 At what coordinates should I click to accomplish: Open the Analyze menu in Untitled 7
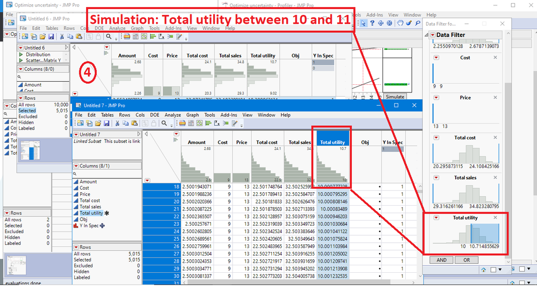click(x=173, y=115)
